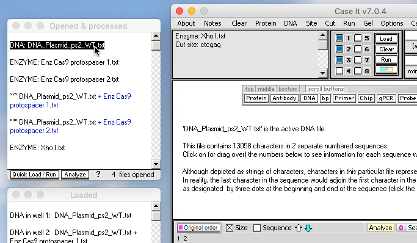Open the Cut menu
This screenshot has height=243, width=417.
coord(330,23)
